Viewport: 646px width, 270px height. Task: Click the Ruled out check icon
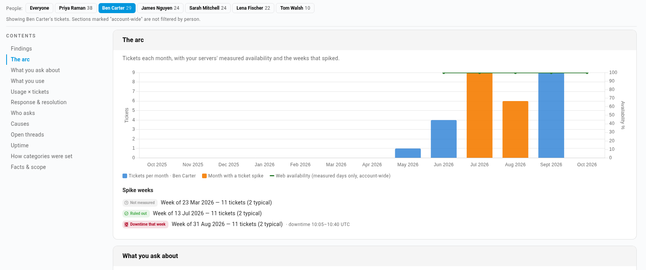tap(126, 214)
